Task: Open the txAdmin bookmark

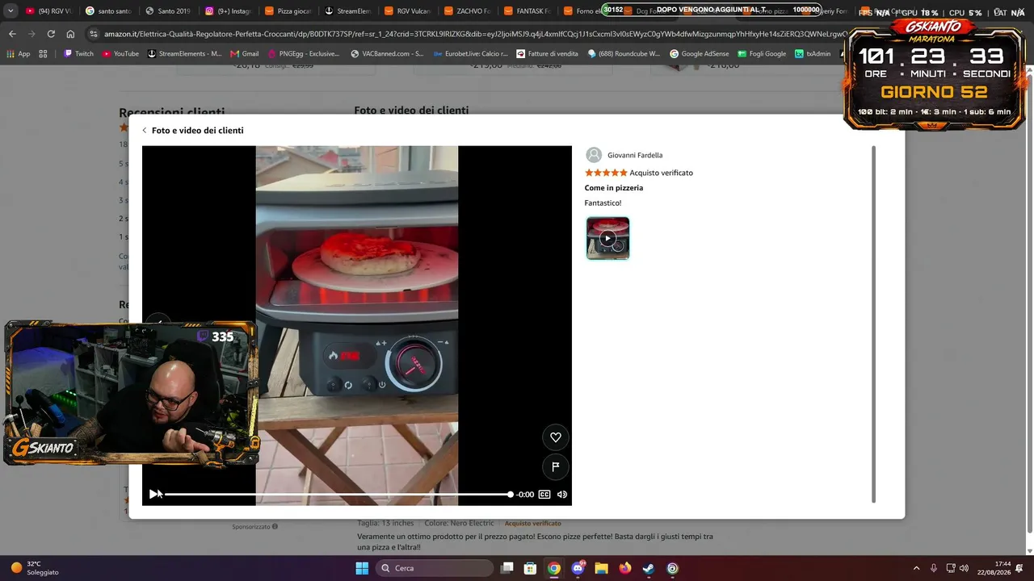Action: (813, 54)
